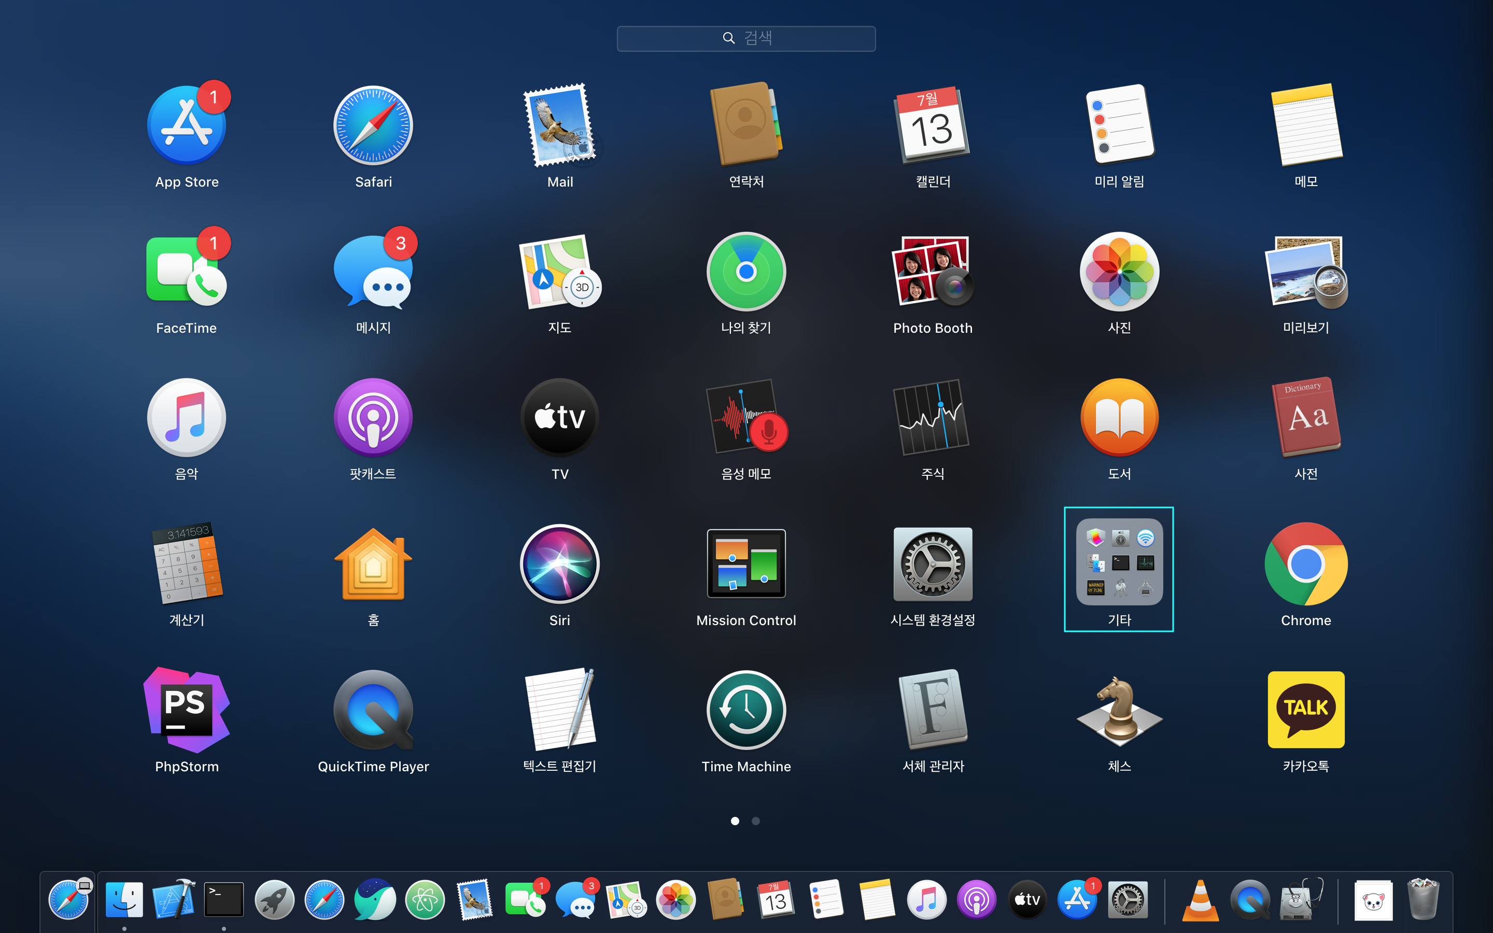Open System Preferences gear in the Dock
Image resolution: width=1493 pixels, height=933 pixels.
tap(1128, 900)
